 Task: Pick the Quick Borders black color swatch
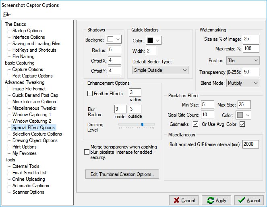(x=150, y=40)
